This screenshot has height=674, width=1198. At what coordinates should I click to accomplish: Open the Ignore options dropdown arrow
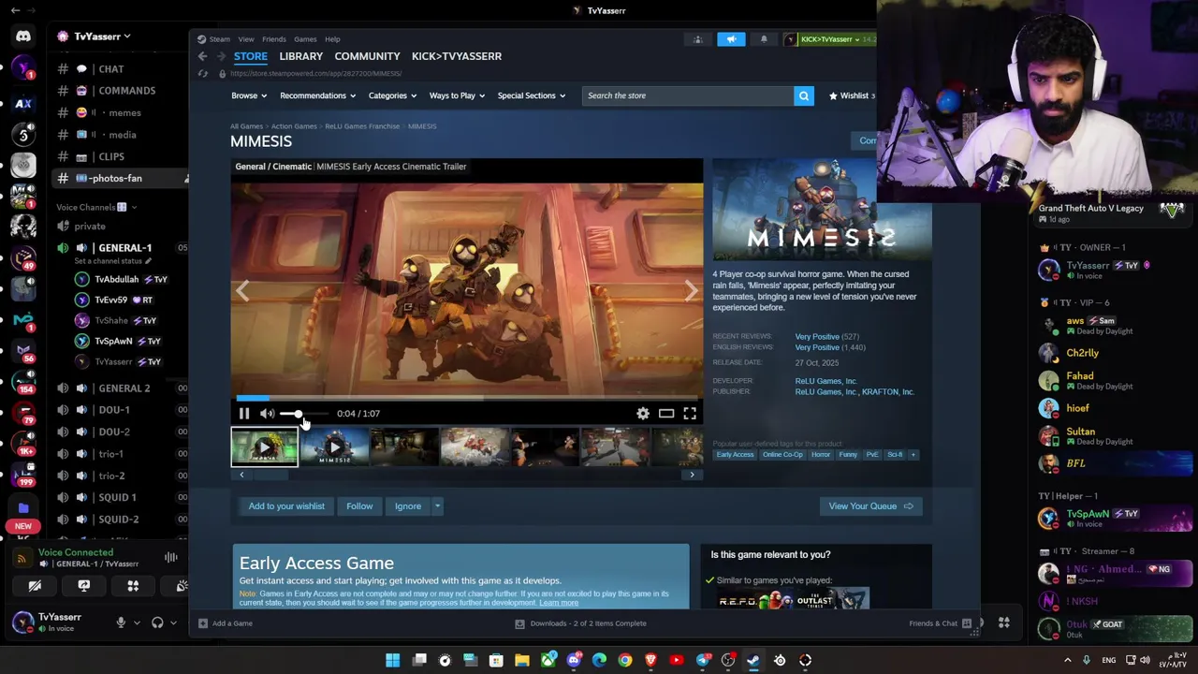437,506
